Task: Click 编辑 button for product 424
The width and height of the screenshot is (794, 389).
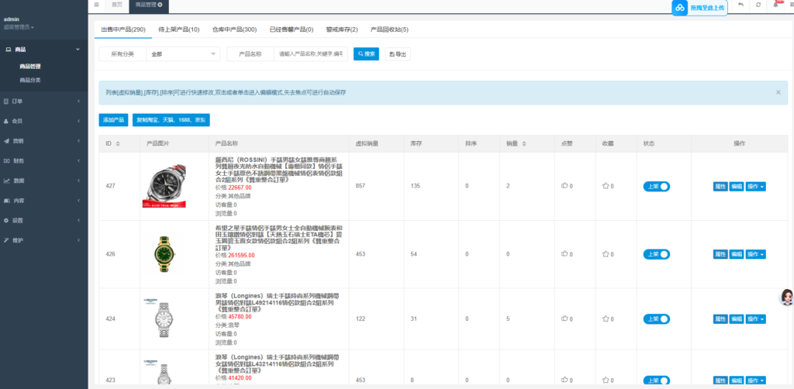Action: click(737, 318)
